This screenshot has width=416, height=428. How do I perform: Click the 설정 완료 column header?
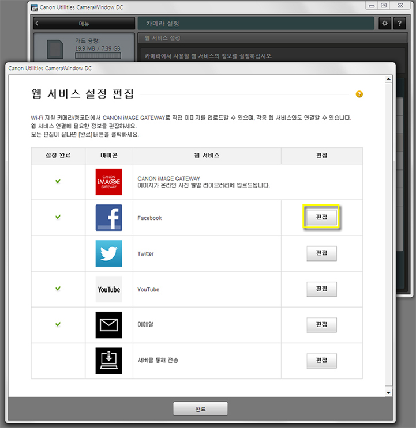click(58, 156)
